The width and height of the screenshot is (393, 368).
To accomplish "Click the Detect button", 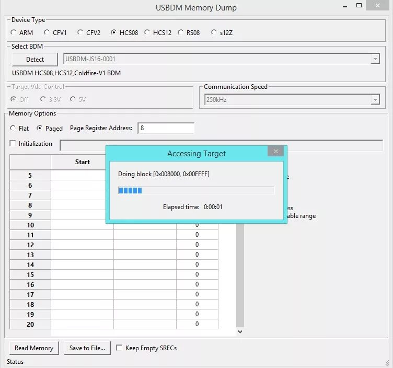I will [x=35, y=60].
